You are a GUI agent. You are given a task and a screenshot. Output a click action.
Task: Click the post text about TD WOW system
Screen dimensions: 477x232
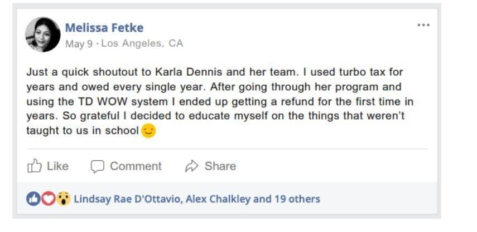[x=220, y=102]
